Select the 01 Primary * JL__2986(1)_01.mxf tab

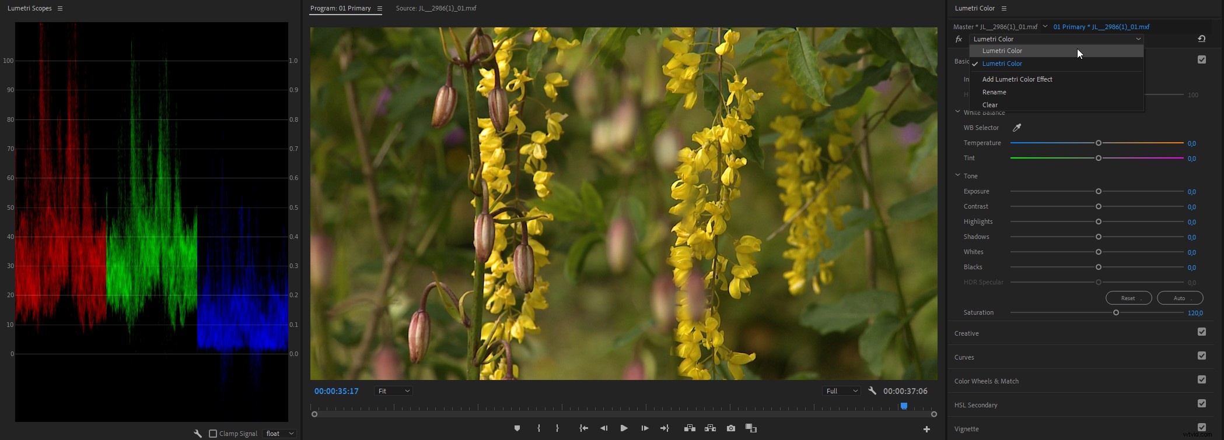click(1101, 27)
